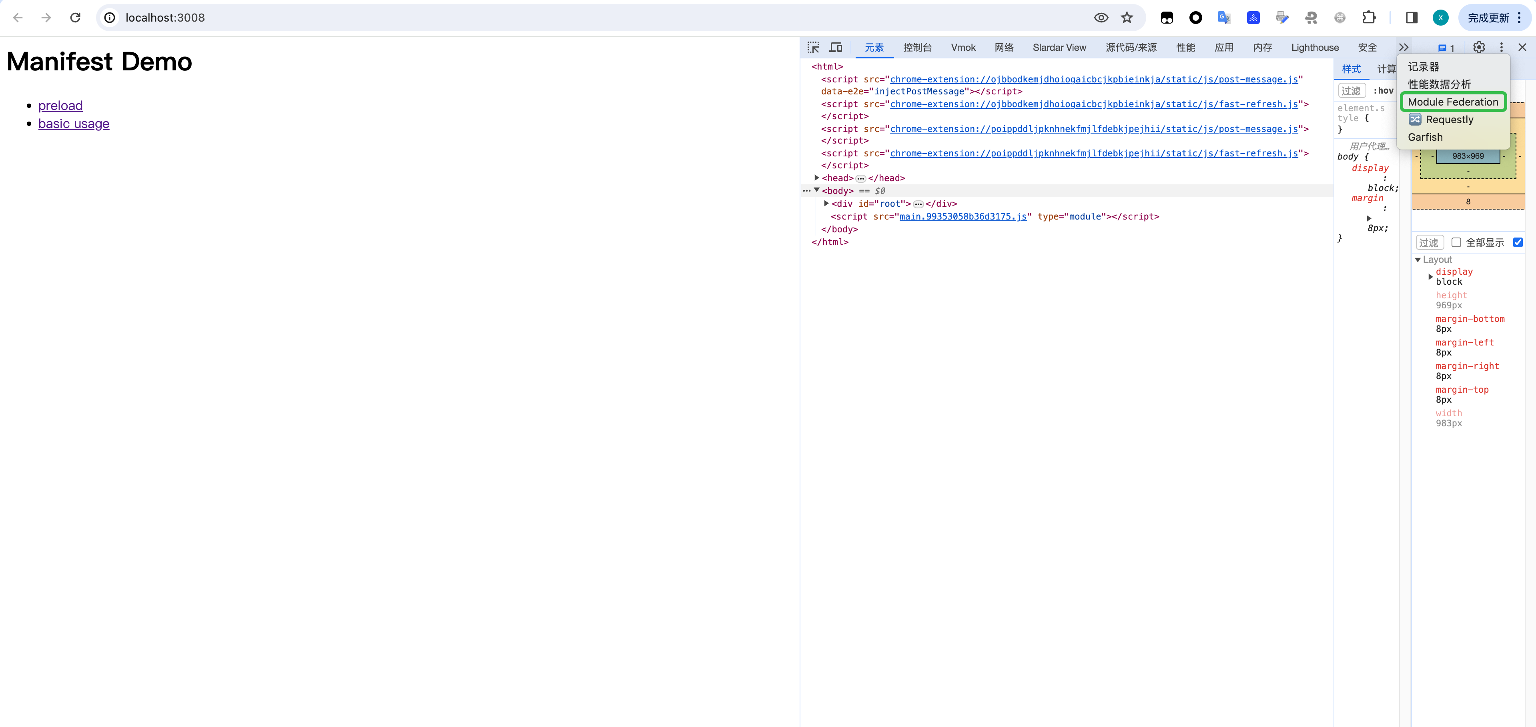Click the inspect element picker icon
The height and width of the screenshot is (727, 1536).
tap(813, 48)
